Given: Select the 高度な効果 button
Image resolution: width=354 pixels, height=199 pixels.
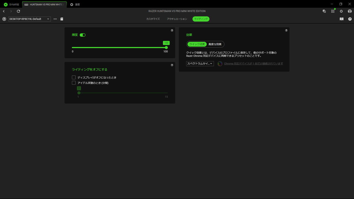Looking at the screenshot, I should point(215,44).
